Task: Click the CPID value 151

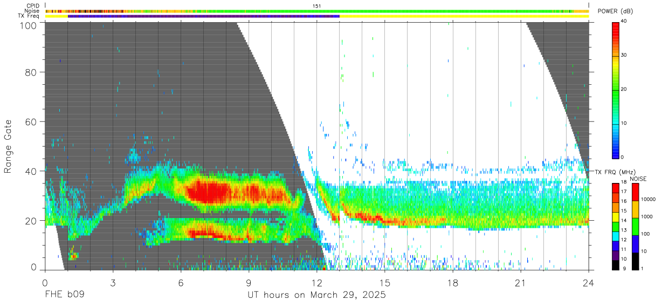Action: point(317,6)
